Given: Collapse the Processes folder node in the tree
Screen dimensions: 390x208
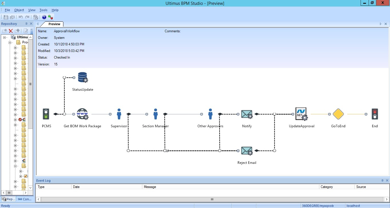Looking at the screenshot, I should [x=10, y=42].
